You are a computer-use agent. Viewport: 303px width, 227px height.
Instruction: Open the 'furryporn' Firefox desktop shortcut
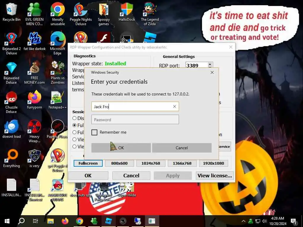pyautogui.click(x=34, y=100)
